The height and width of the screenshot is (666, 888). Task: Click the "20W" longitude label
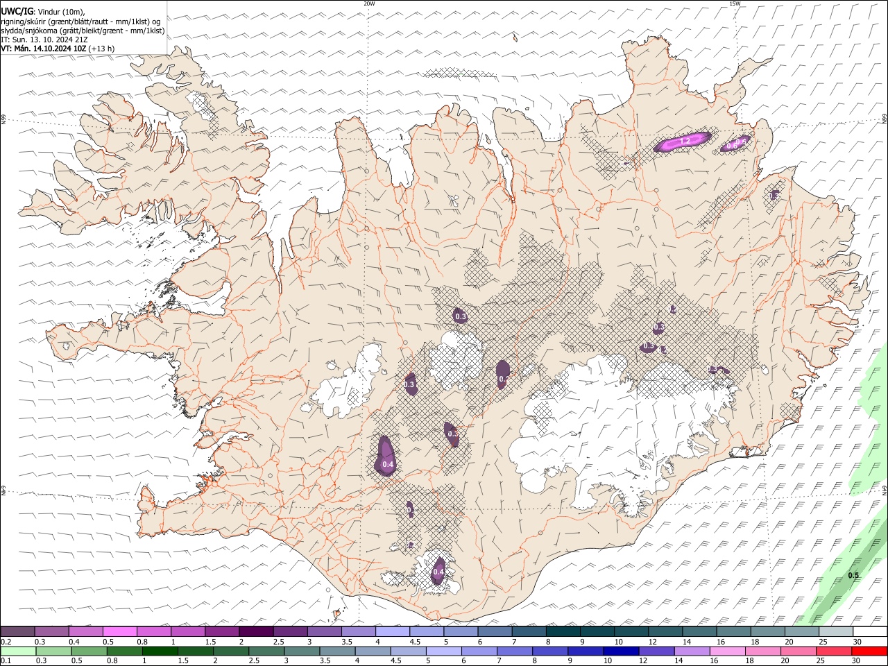[370, 3]
